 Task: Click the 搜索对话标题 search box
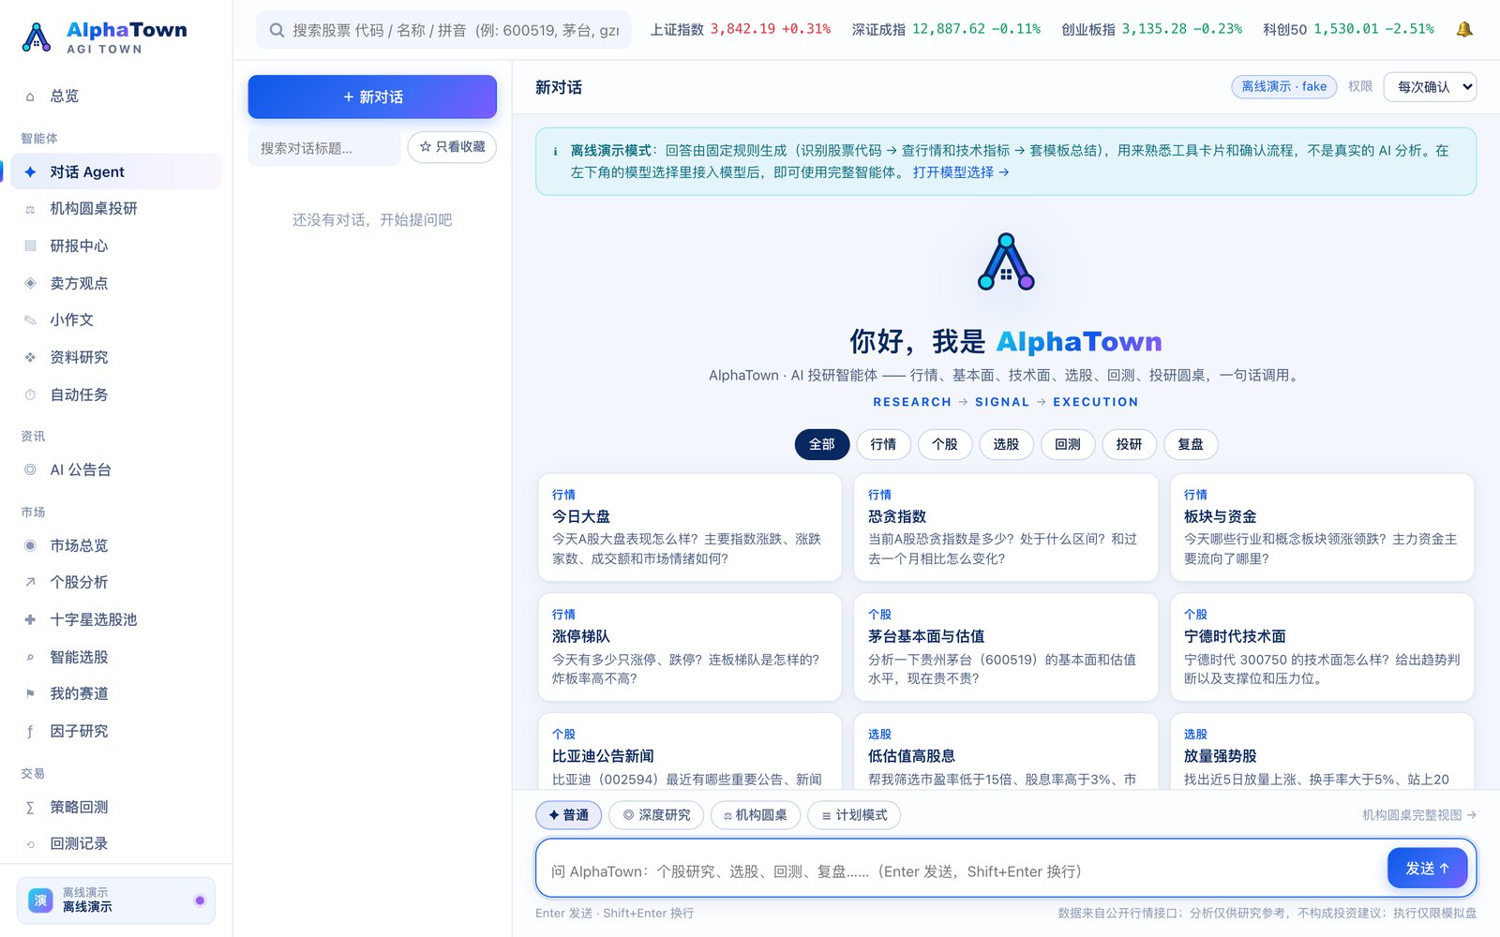[324, 148]
